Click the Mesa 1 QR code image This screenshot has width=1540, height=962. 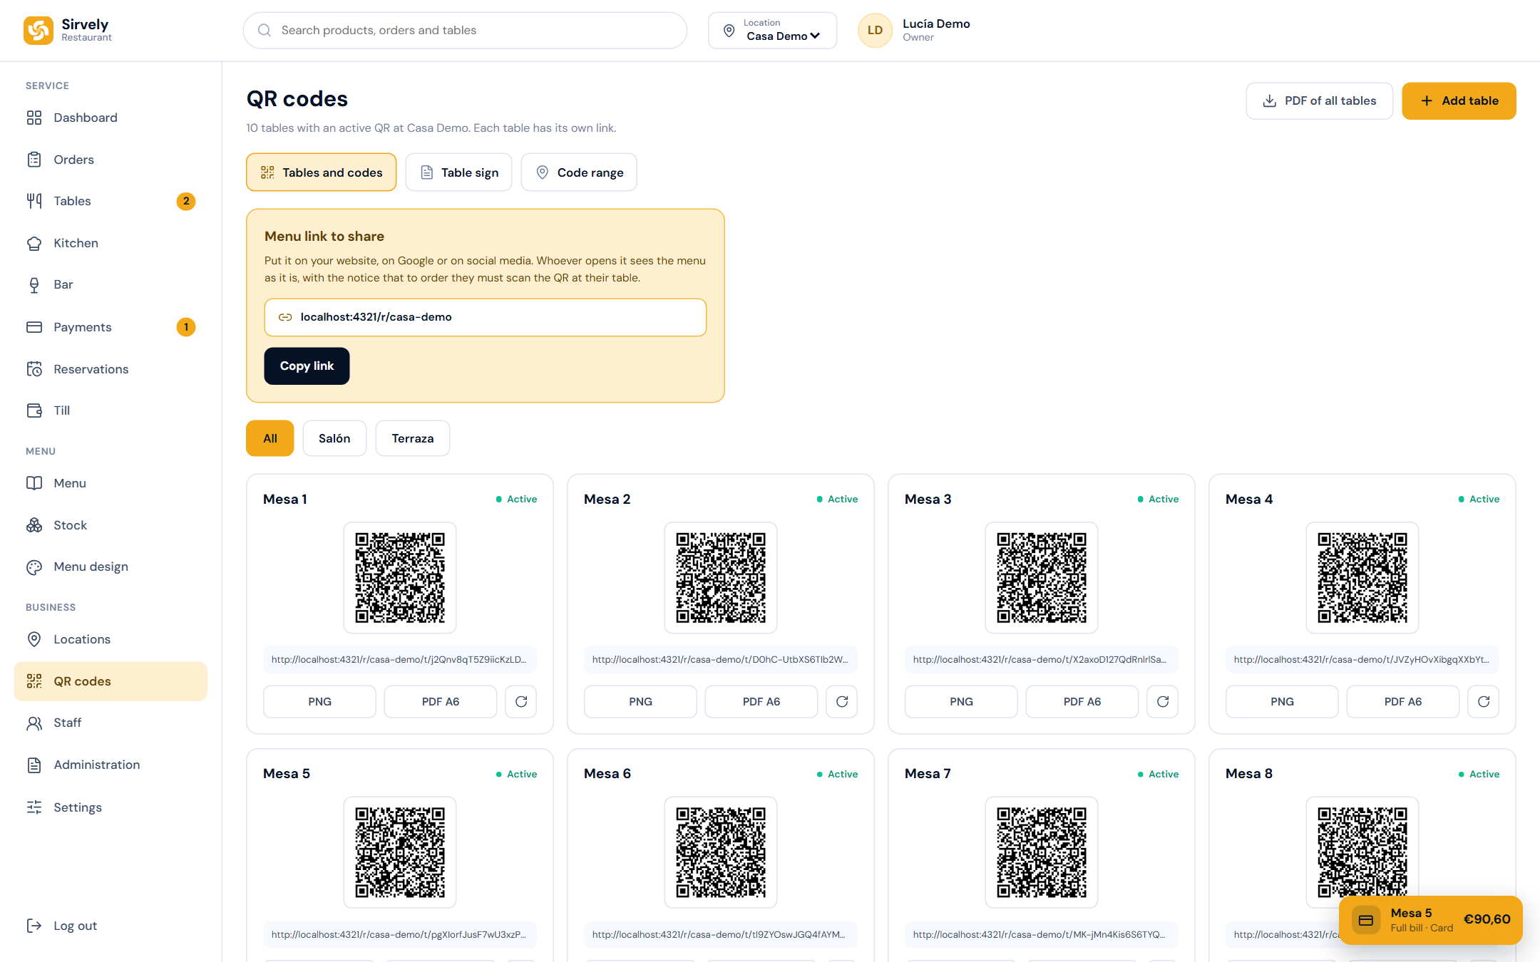pos(400,578)
